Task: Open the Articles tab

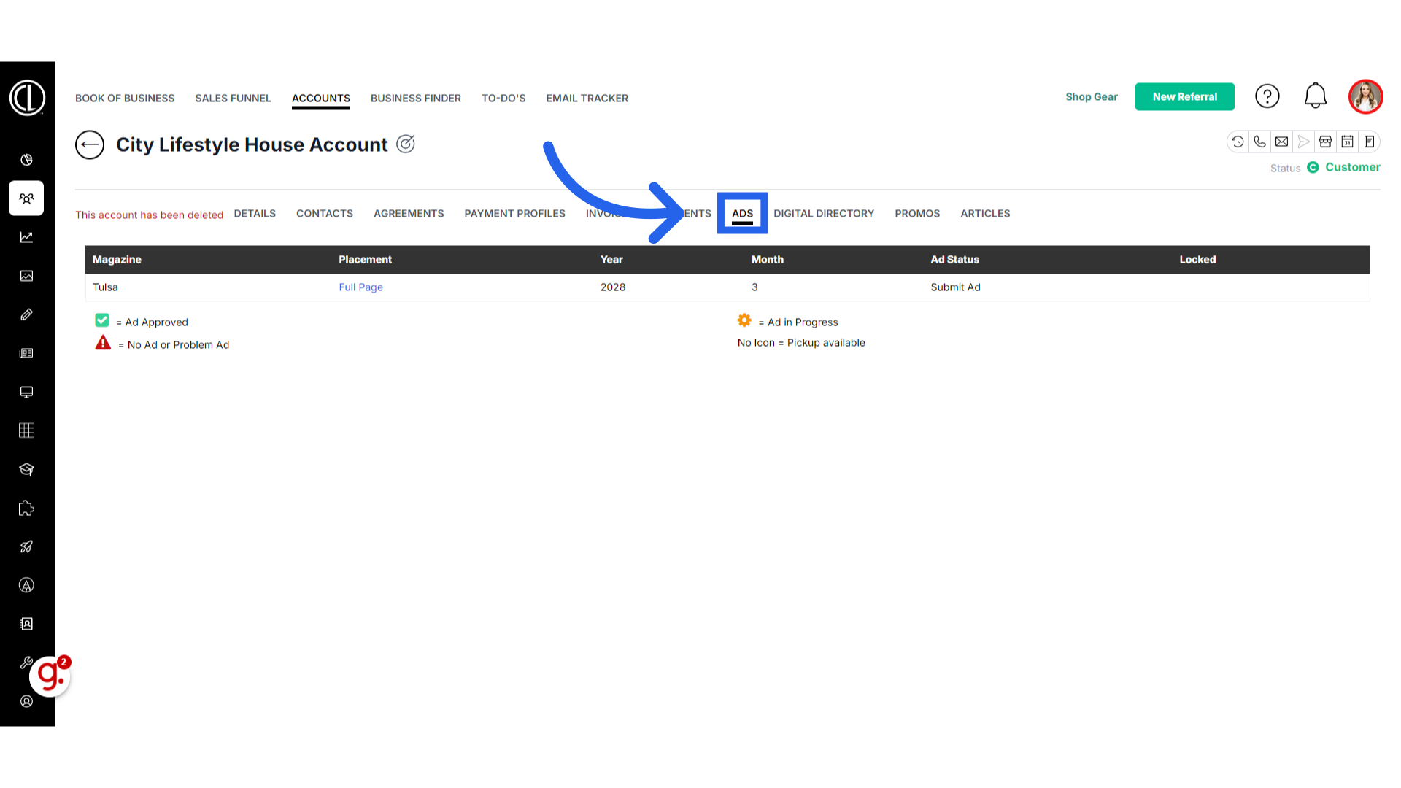Action: coord(985,213)
